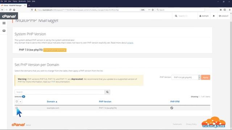This screenshot has width=232, height=130.
Task: Click the tracking protection shield icon
Action: click(32, 10)
